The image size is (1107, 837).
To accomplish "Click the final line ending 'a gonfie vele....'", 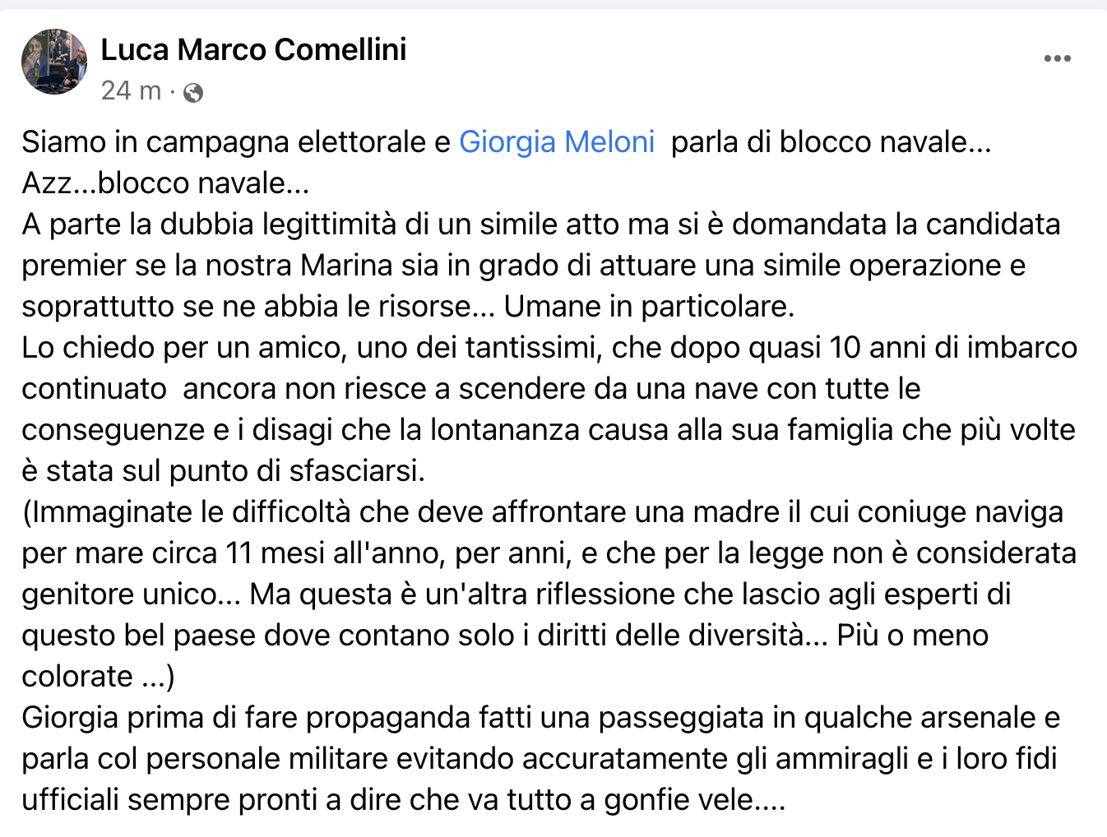I will [x=403, y=800].
